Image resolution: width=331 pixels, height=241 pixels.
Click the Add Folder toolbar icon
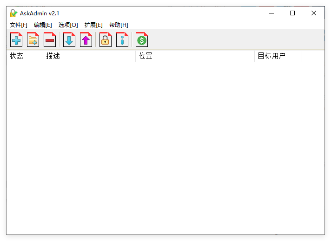pyautogui.click(x=33, y=39)
